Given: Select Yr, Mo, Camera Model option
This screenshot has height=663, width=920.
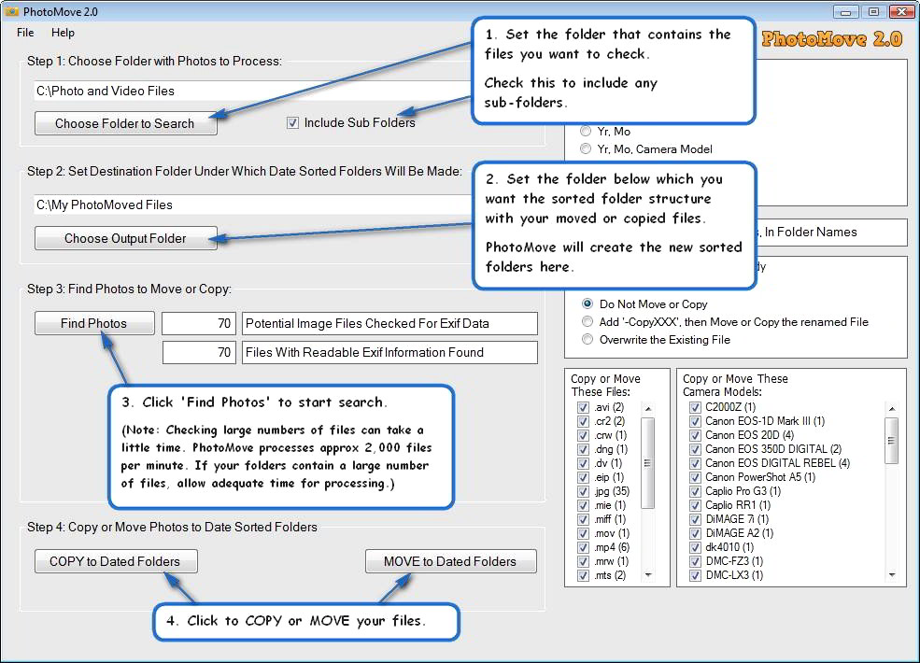Looking at the screenshot, I should pos(586,149).
